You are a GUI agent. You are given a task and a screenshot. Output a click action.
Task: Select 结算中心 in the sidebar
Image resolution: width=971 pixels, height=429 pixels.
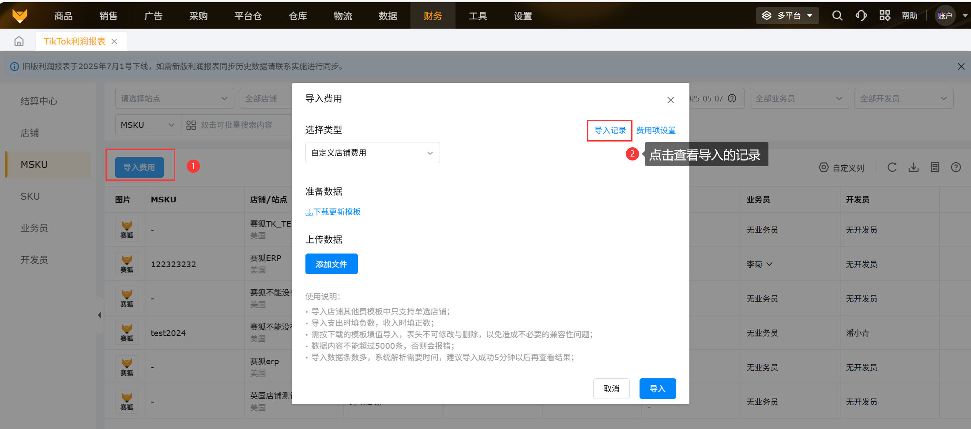coord(39,101)
